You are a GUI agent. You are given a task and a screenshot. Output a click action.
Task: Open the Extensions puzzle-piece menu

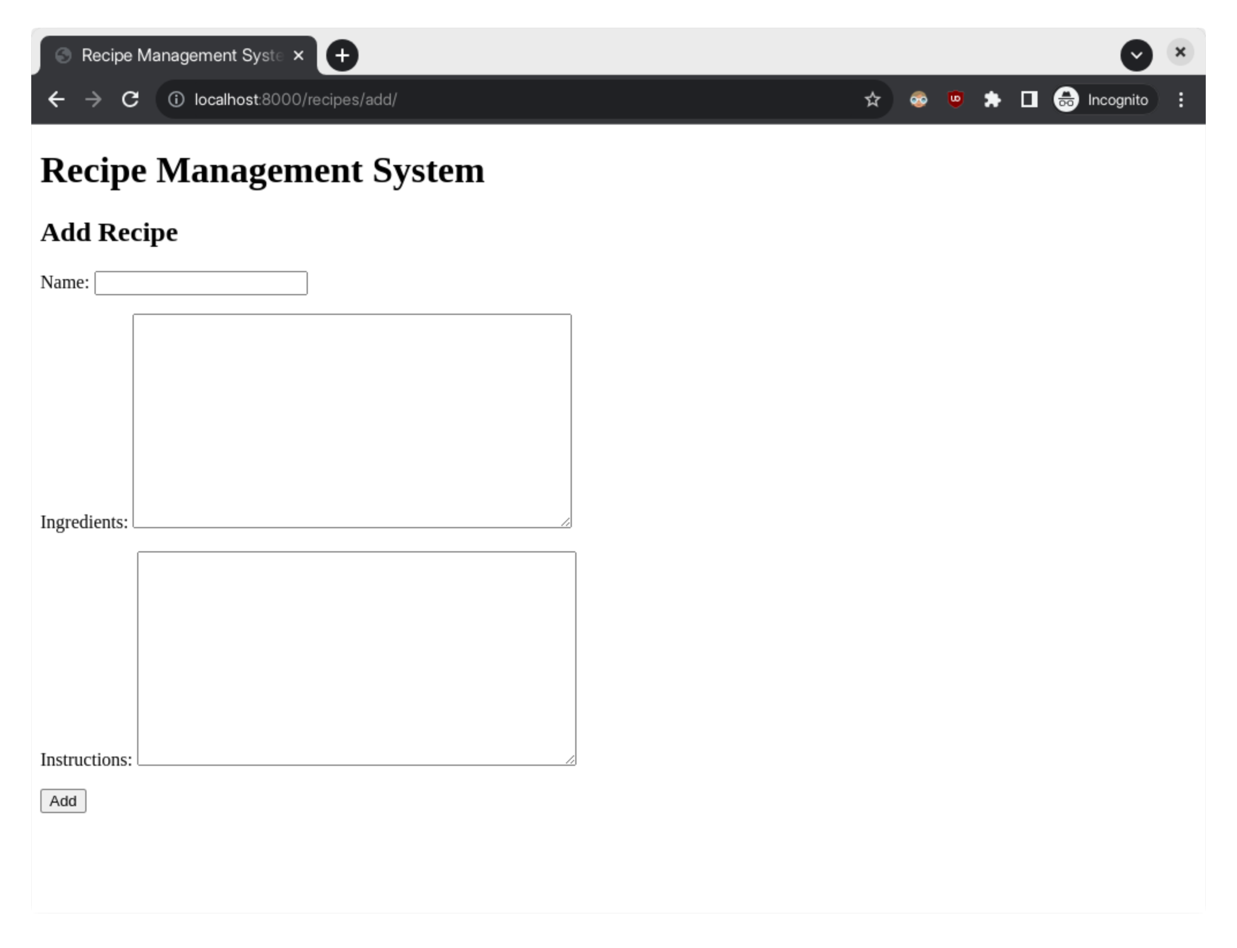pyautogui.click(x=992, y=100)
